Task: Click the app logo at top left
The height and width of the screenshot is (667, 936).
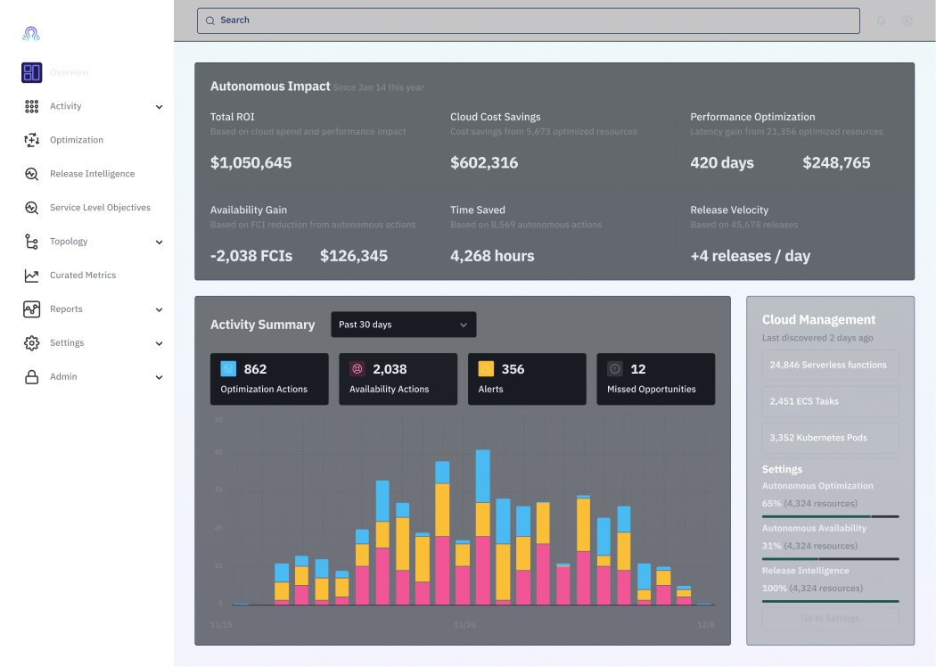Action: [x=30, y=34]
